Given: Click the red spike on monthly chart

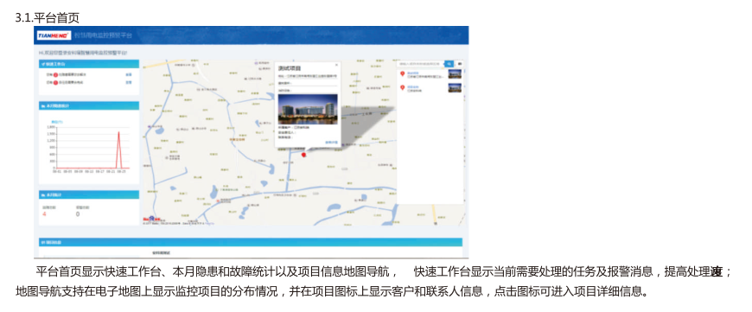Looking at the screenshot, I should click(118, 150).
